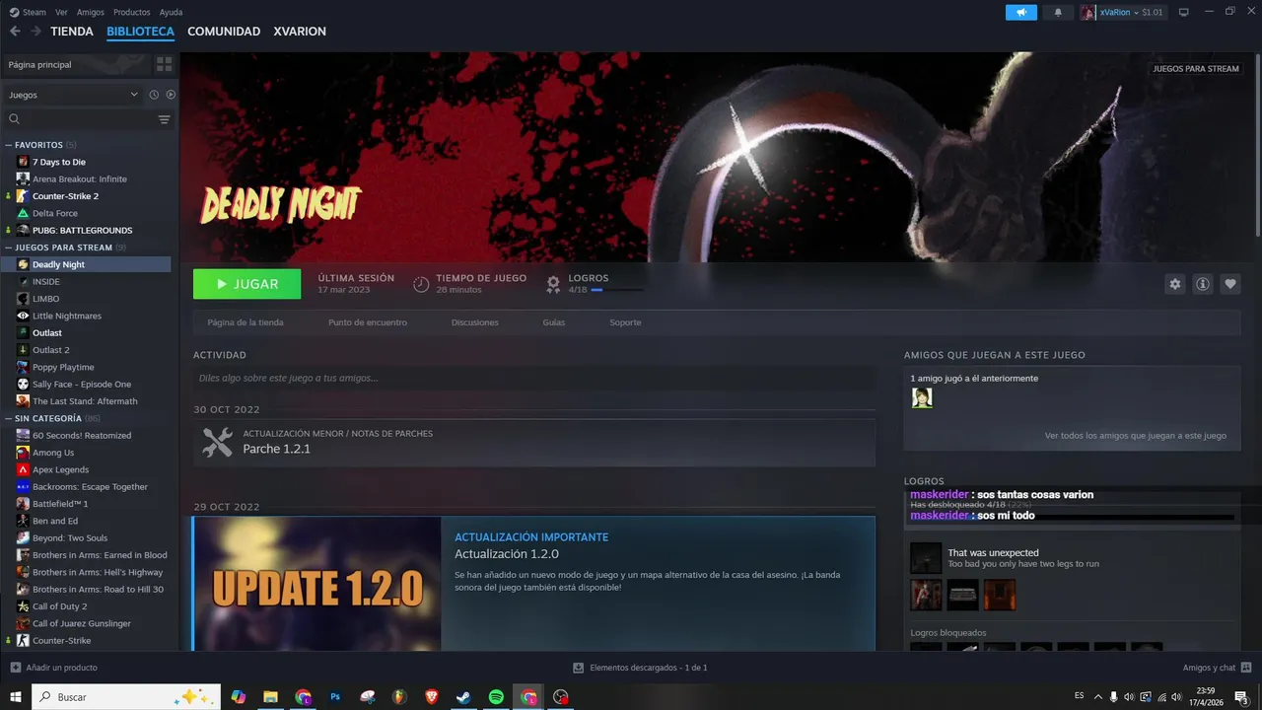
Task: Open Soporte tab
Action: [x=625, y=322]
